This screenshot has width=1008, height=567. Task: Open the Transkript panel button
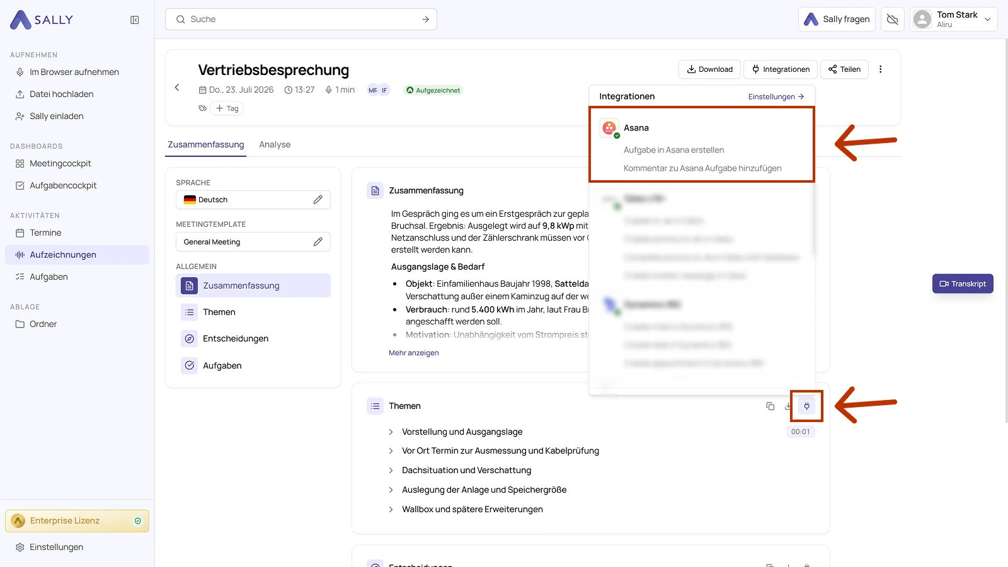(963, 283)
